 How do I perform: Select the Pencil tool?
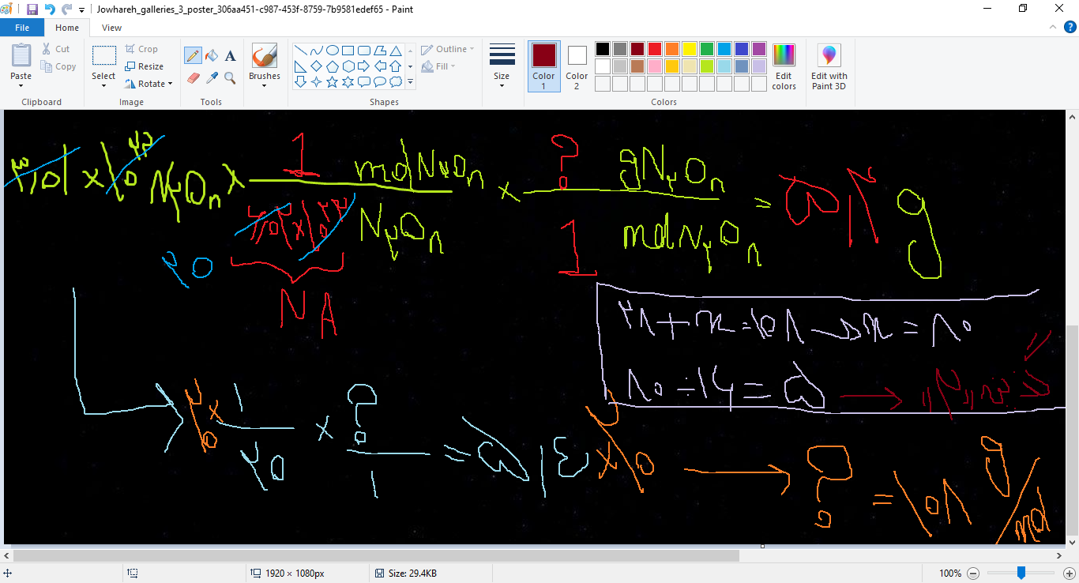click(193, 55)
